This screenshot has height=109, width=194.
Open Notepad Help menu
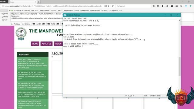pos(85,18)
